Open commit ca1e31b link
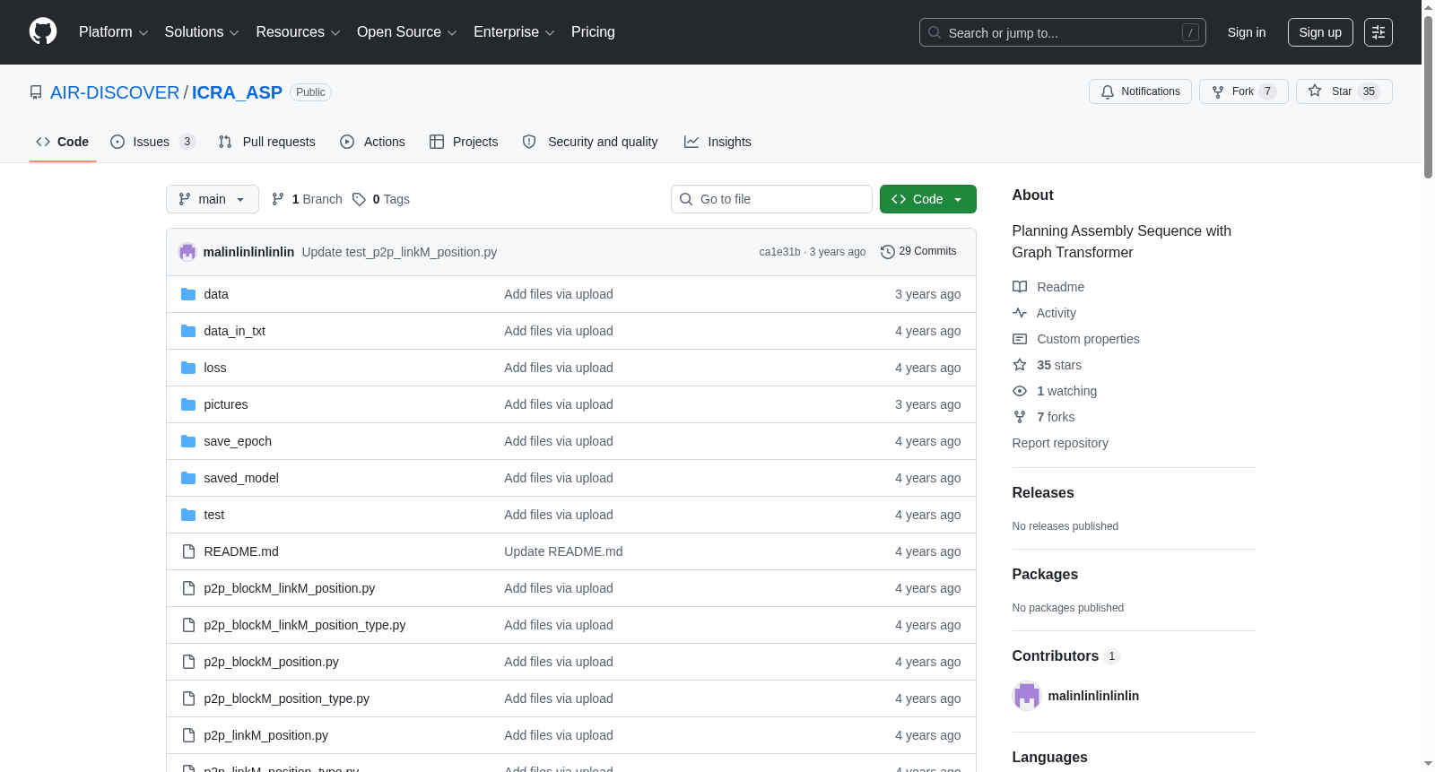This screenshot has height=772, width=1435. (x=779, y=252)
